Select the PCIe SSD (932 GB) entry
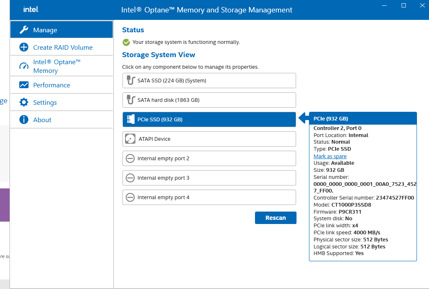The width and height of the screenshot is (429, 289). click(209, 119)
